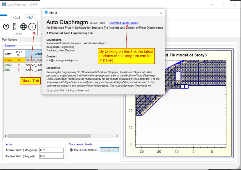Viewport: 241px width, 170px height.
Task: Select the User Loads Method radio button
Action: [71, 150]
